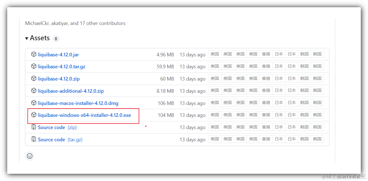Click package icon beside liquibase-4.12.0.zip
Image resolution: width=368 pixels, height=181 pixels.
pos(34,79)
